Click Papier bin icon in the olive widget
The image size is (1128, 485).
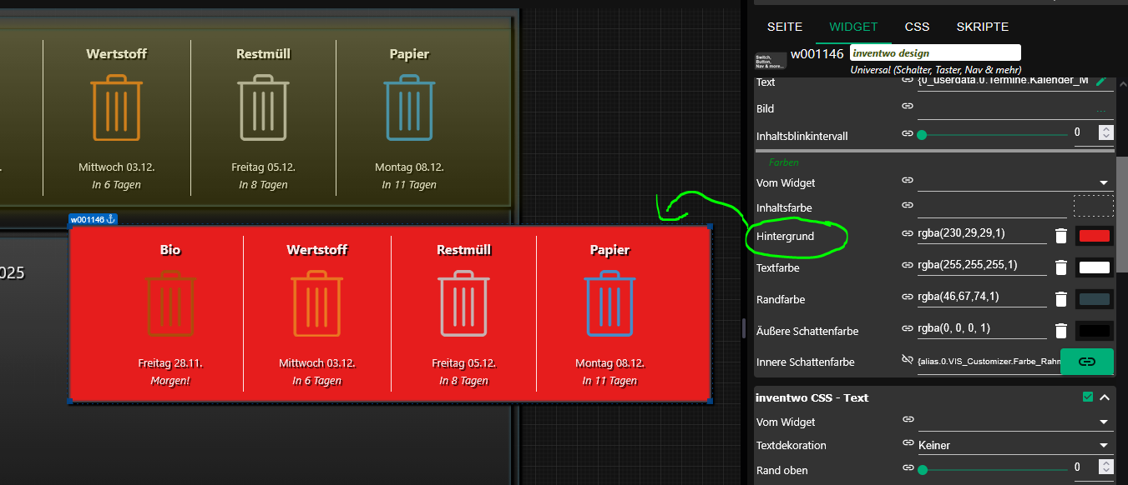point(409,107)
